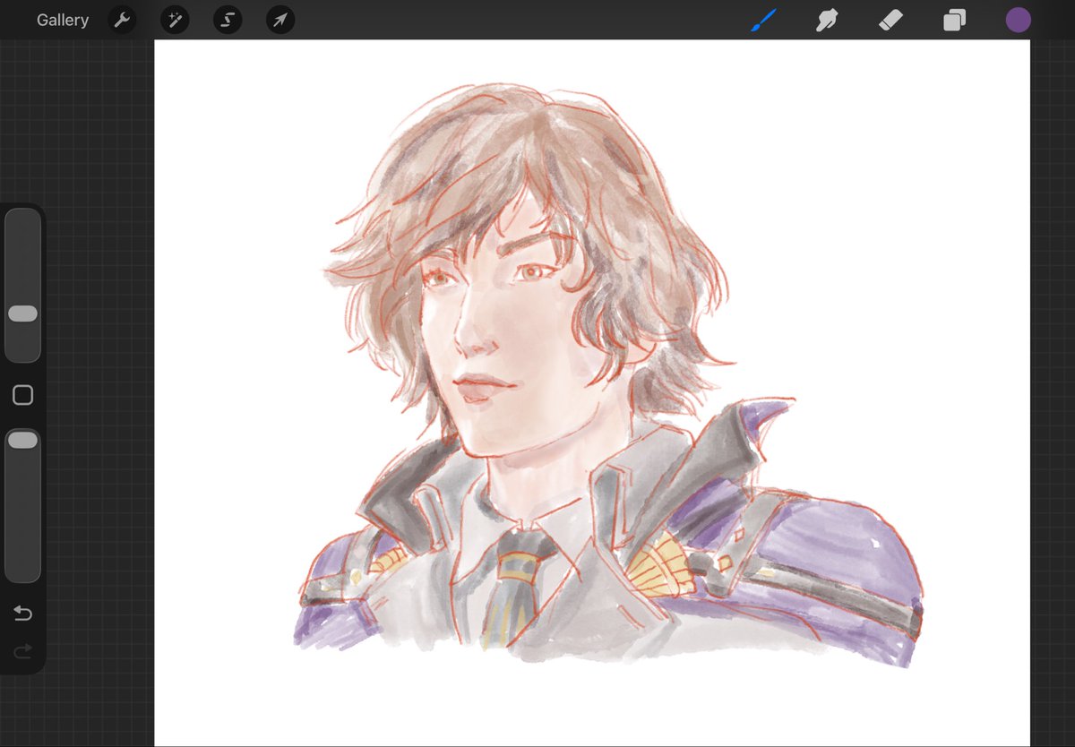Open the Layers panel
Image resolution: width=1075 pixels, height=747 pixels.
[x=954, y=20]
